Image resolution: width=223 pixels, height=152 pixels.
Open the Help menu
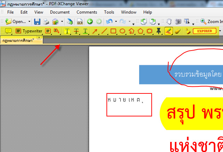pos(148,12)
